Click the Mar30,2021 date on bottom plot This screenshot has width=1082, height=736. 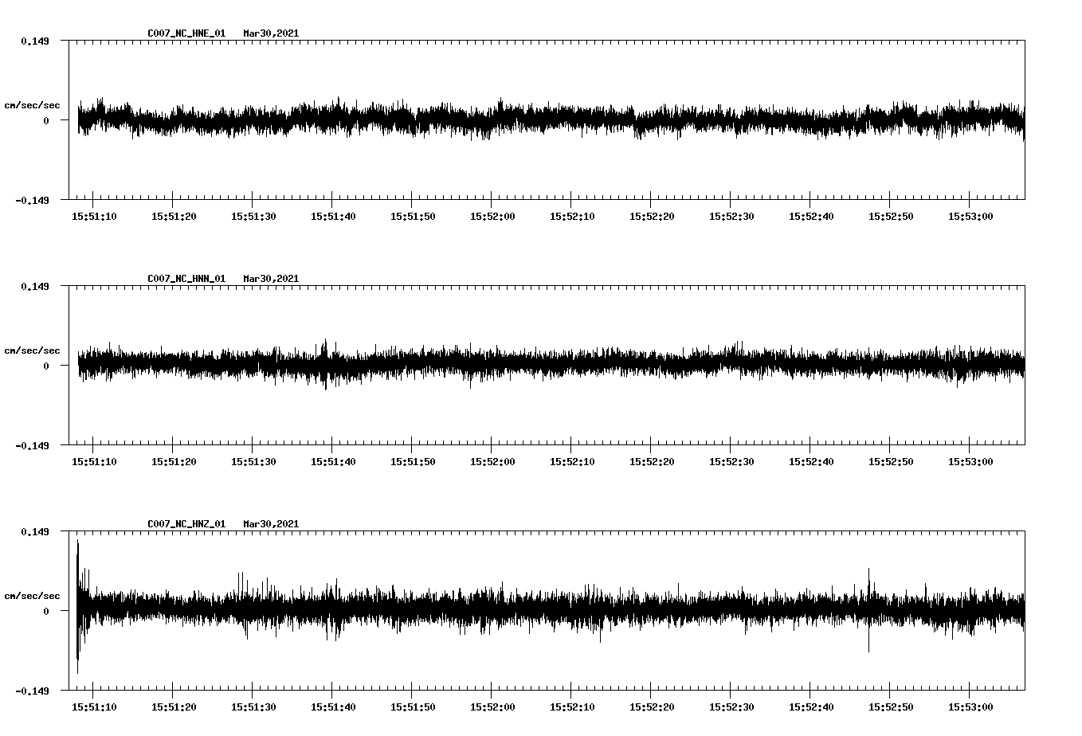tap(272, 523)
